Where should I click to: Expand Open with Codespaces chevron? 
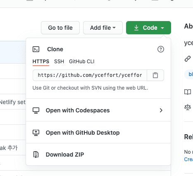tap(161, 110)
